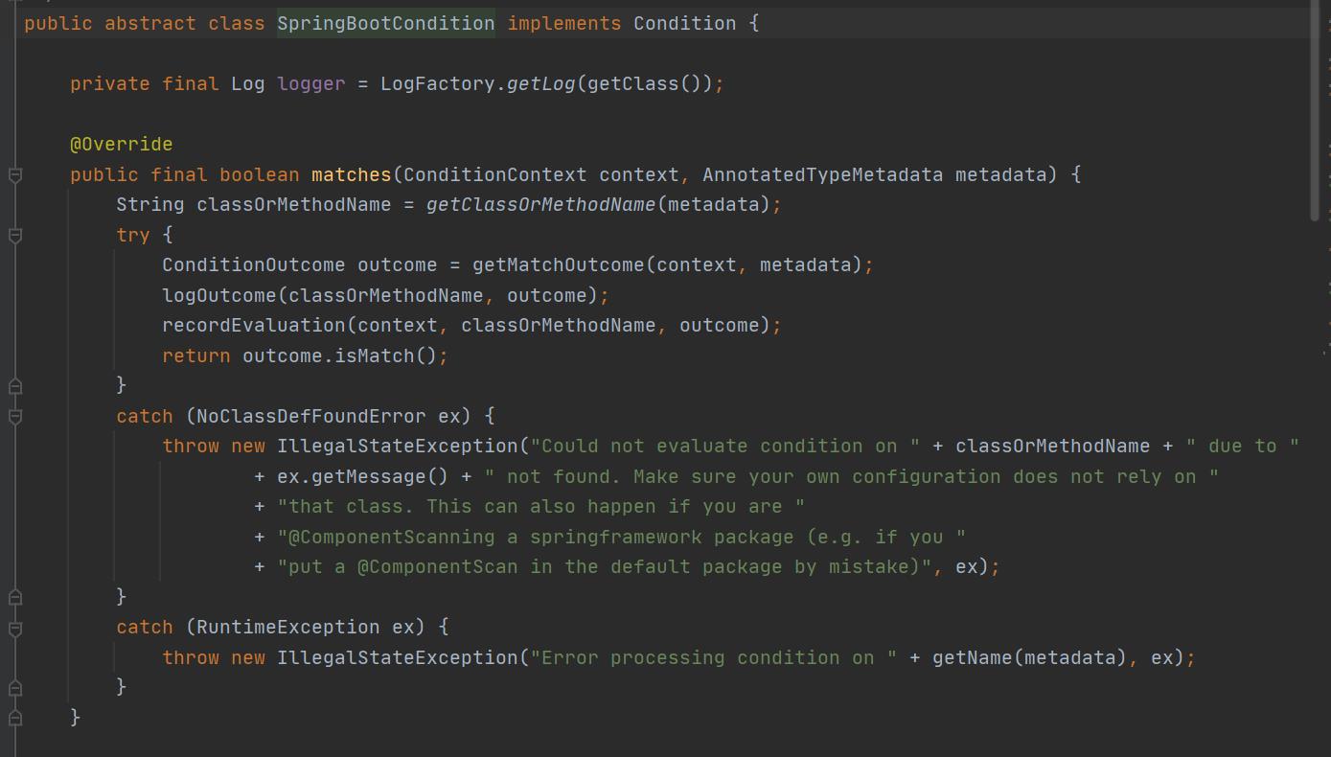Collapse the catch RuntimeException fold marker

[x=15, y=628]
